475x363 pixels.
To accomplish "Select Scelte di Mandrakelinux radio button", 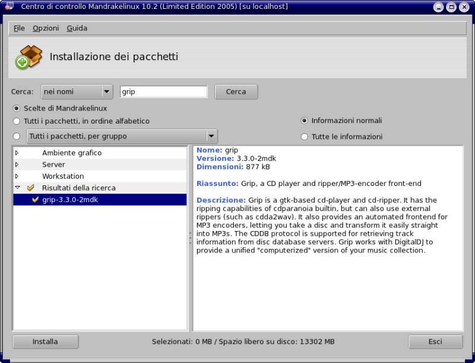I will pyautogui.click(x=17, y=108).
